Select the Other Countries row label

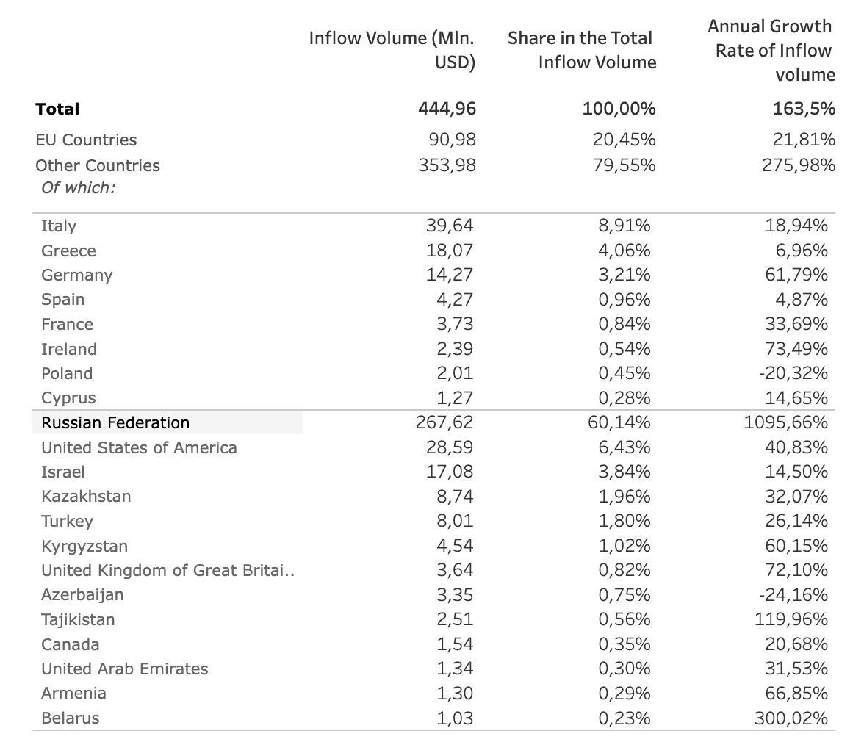click(x=98, y=165)
